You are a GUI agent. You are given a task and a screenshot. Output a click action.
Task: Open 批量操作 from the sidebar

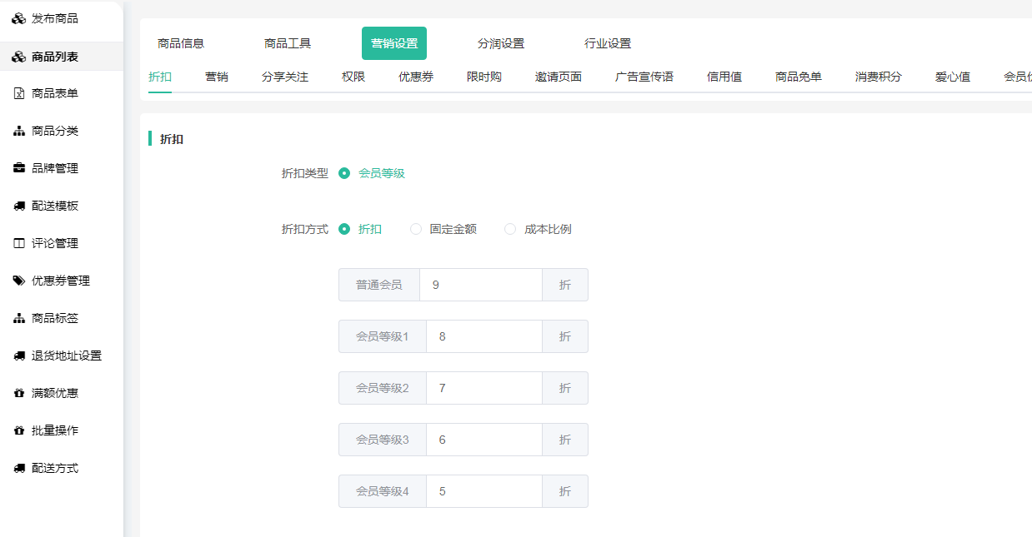coord(55,430)
